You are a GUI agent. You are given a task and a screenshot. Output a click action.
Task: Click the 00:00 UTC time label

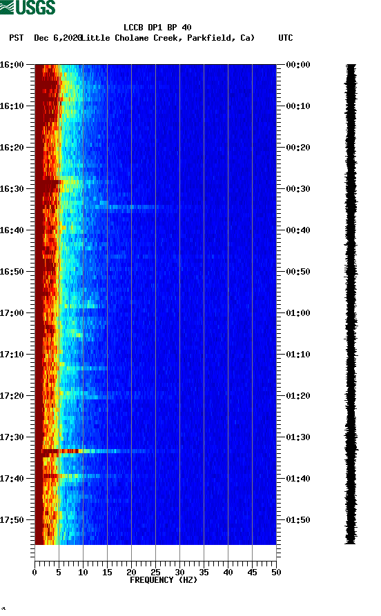pyautogui.click(x=298, y=64)
